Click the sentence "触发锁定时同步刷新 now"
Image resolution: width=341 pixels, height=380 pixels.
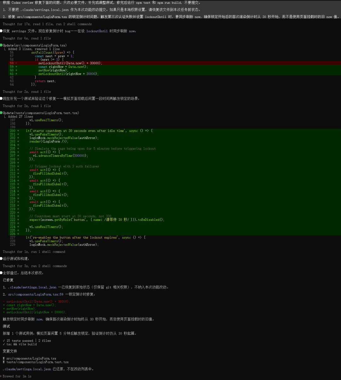tap(79, 319)
